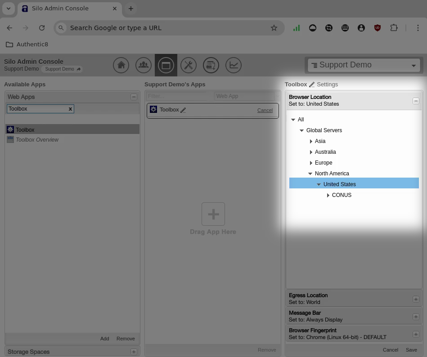Expand the Message Bar panel

point(416,317)
